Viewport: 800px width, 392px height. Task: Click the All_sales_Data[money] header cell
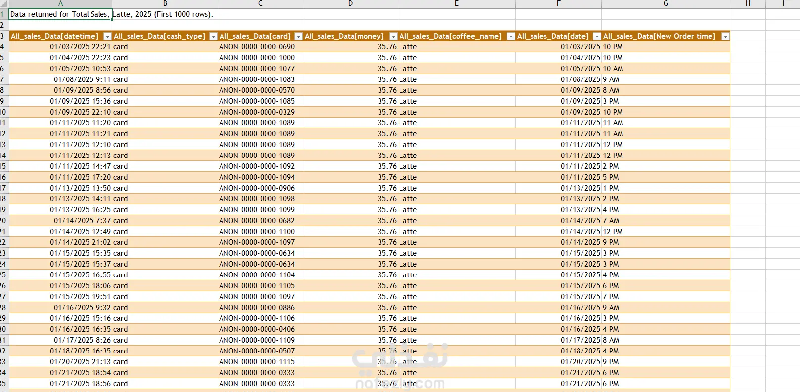tap(351, 36)
